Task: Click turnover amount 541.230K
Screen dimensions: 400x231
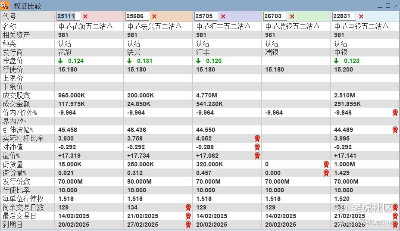Action: (209, 104)
